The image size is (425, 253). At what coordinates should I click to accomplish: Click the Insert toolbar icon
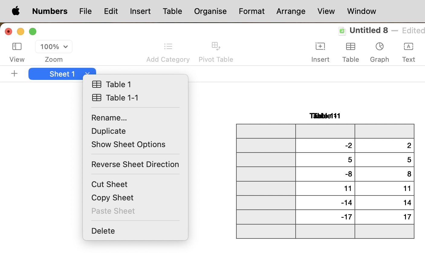(x=320, y=47)
